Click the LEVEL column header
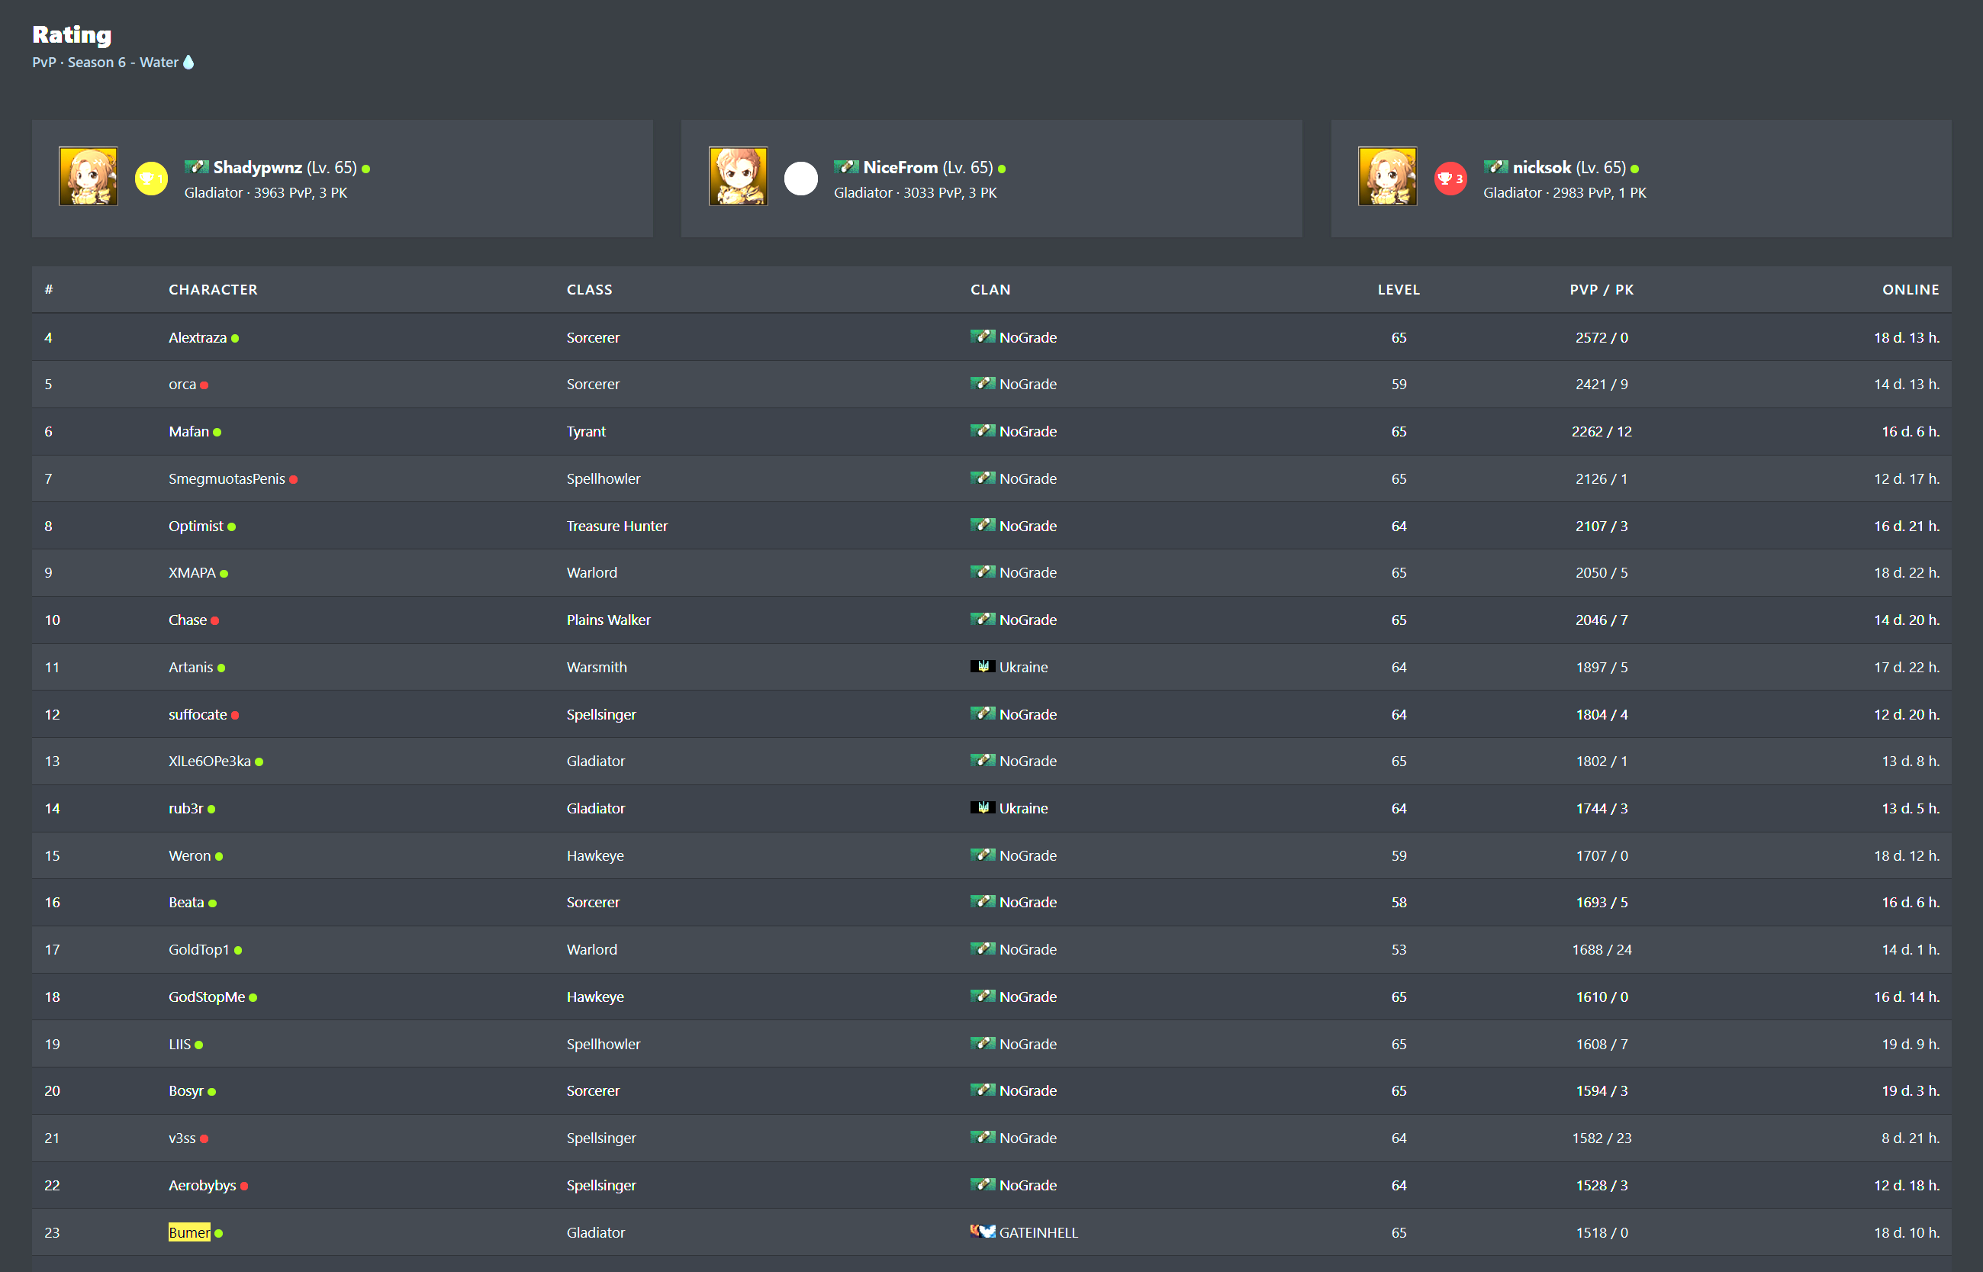The image size is (1983, 1272). click(1399, 290)
